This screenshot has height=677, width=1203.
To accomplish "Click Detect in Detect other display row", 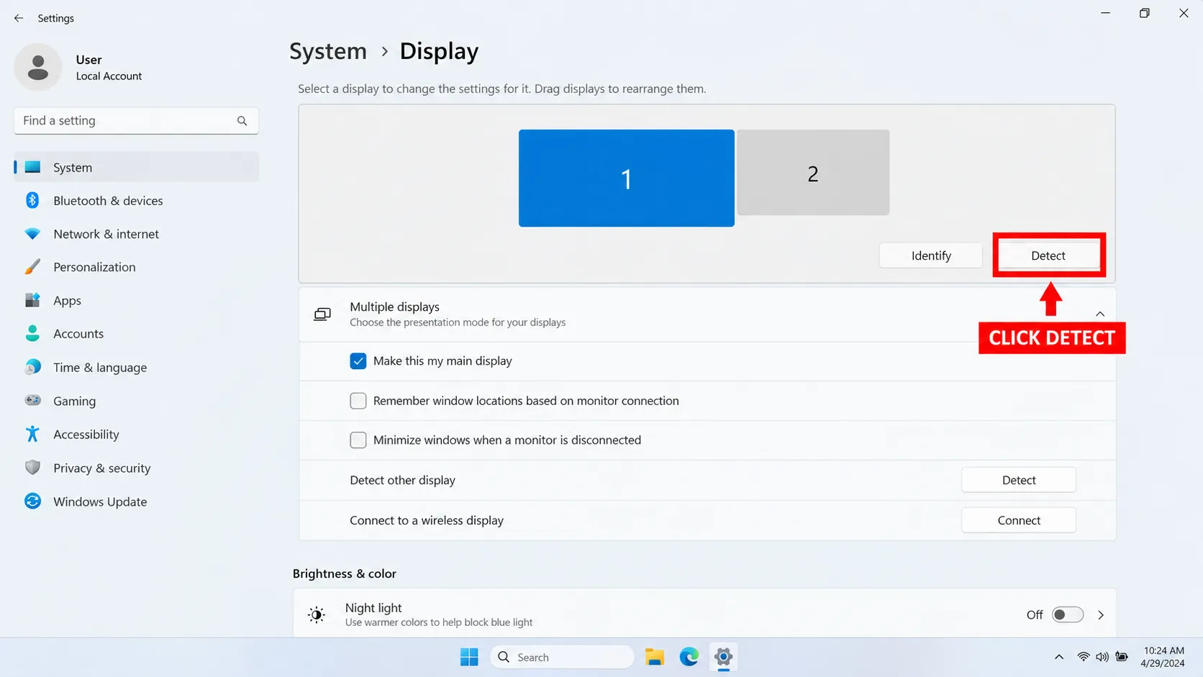I will (x=1019, y=480).
